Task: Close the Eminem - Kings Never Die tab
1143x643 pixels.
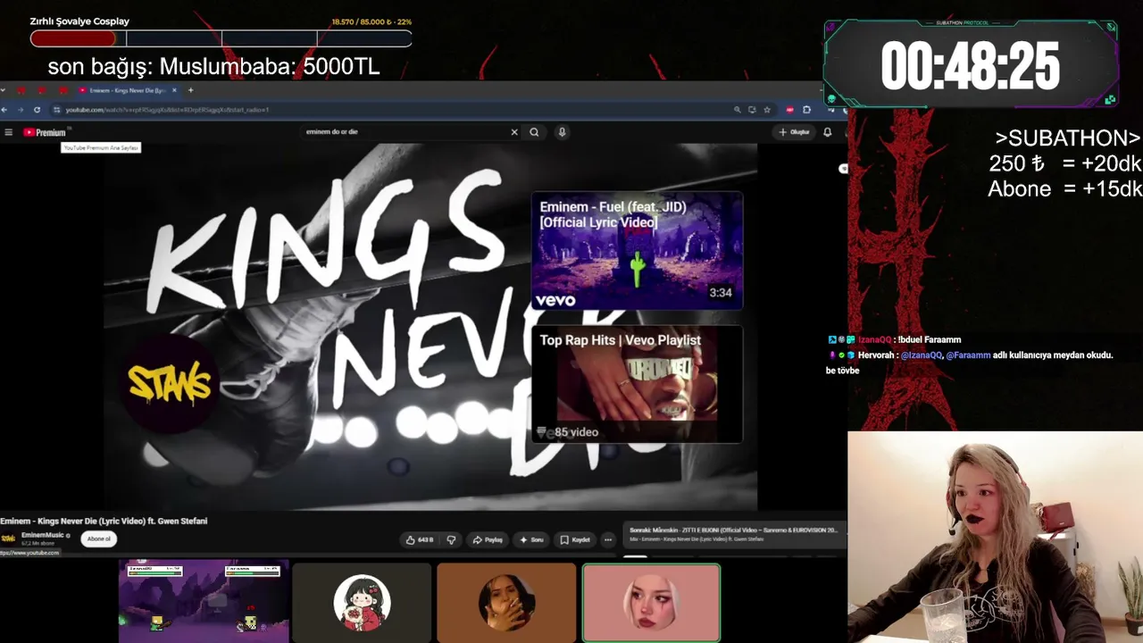Action: point(174,90)
